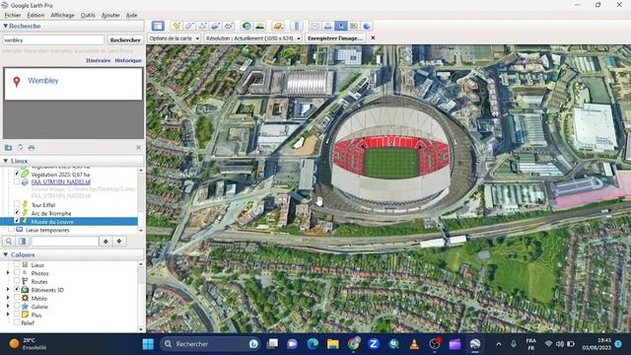The image size is (631, 355).
Task: Click the copy/refresh icon below search results
Action: (x=20, y=148)
